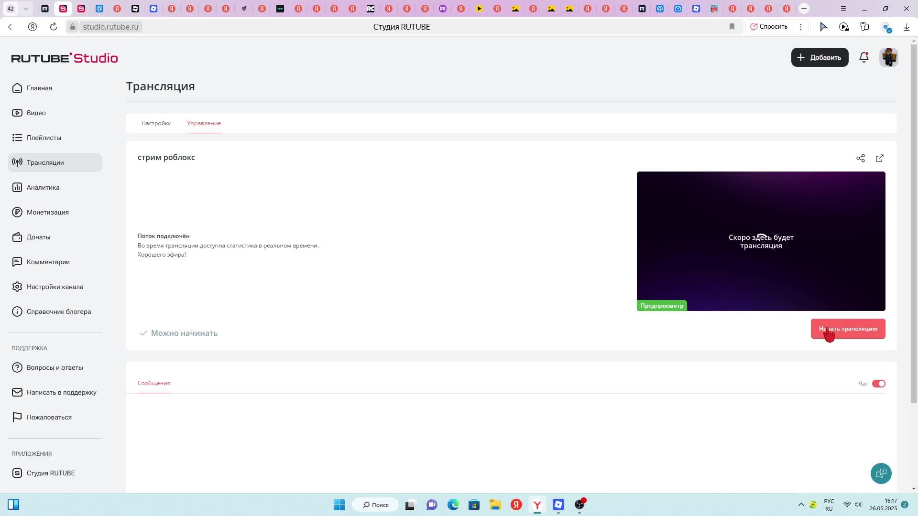This screenshot has height=516, width=918.
Task: Open Настройки канала with gear icon
Action: click(x=55, y=287)
